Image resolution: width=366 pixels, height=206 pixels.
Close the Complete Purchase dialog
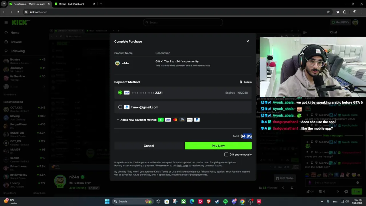(x=248, y=41)
